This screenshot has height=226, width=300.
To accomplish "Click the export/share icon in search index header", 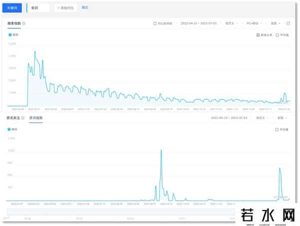I will coord(288,23).
